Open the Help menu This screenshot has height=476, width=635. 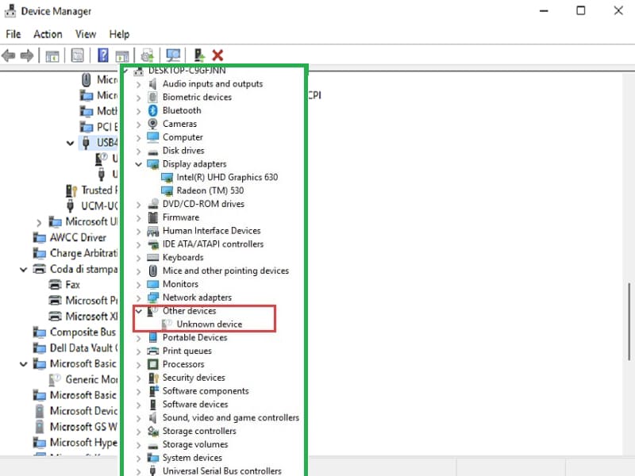click(119, 34)
